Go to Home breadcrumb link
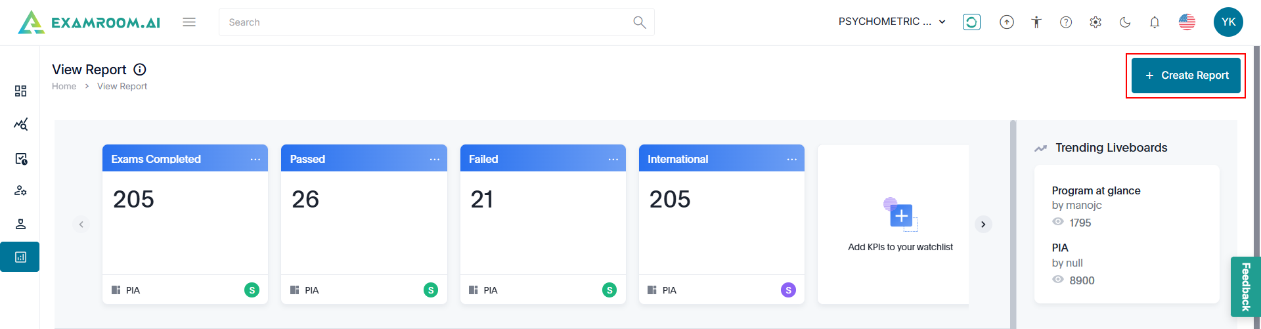Screen dimensions: 1261x329 64,86
